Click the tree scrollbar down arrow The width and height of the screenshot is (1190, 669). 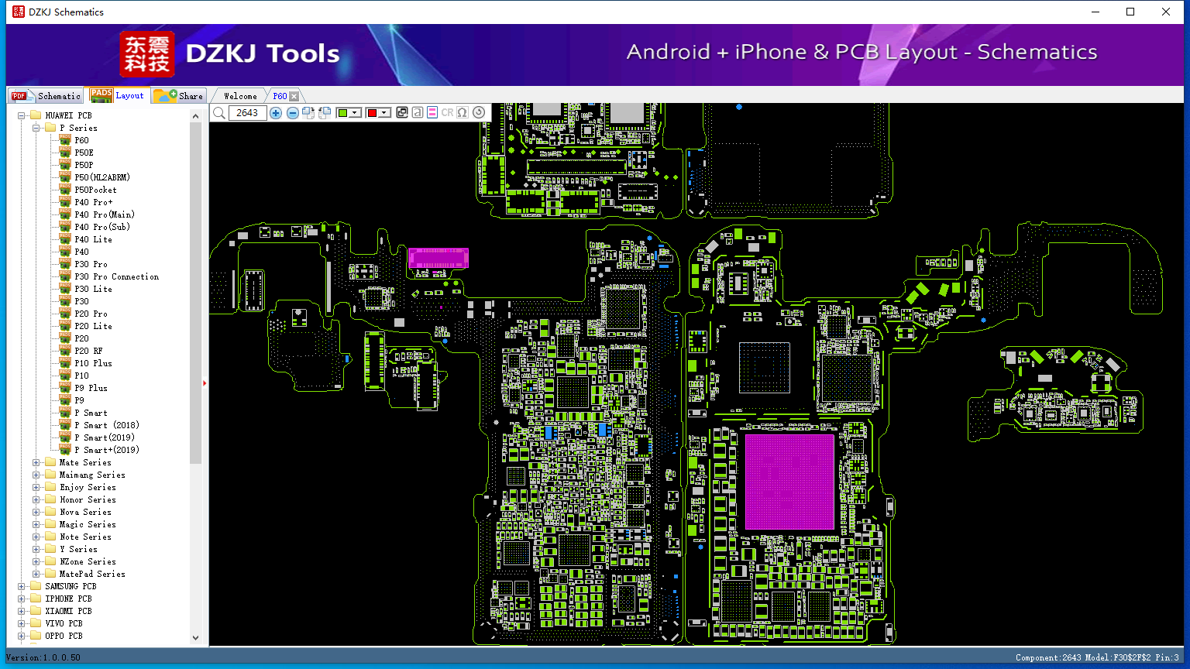[195, 637]
